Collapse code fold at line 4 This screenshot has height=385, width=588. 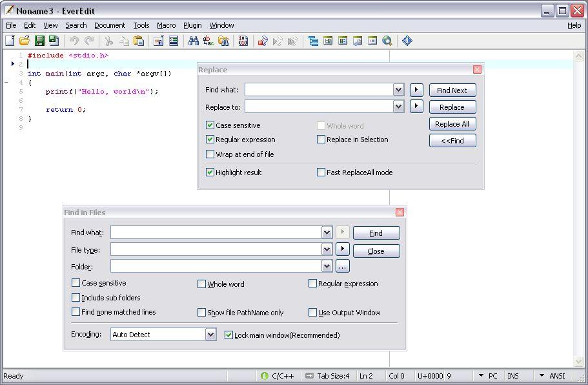coord(6,82)
